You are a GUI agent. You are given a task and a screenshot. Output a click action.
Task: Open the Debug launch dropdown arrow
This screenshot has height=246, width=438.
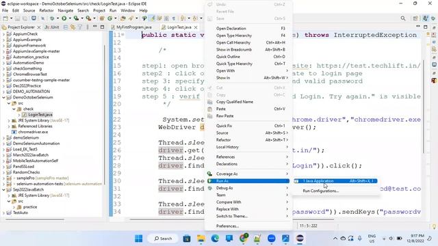[x=57, y=18]
